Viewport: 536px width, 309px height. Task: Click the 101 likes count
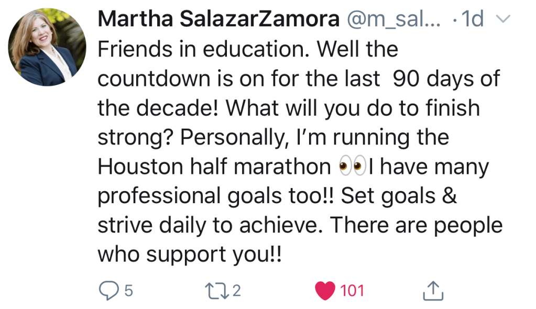[352, 290]
